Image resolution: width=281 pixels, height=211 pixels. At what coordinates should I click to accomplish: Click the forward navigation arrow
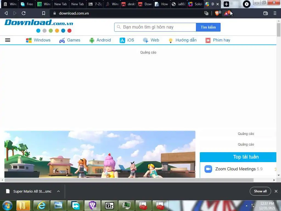click(15, 13)
